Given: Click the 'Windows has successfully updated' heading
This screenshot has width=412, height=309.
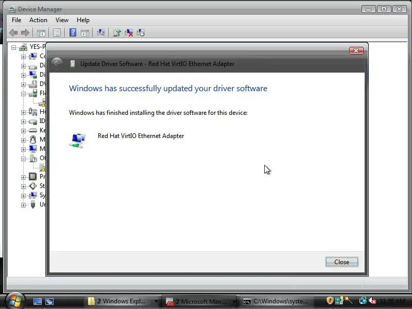Looking at the screenshot, I should click(x=168, y=89).
